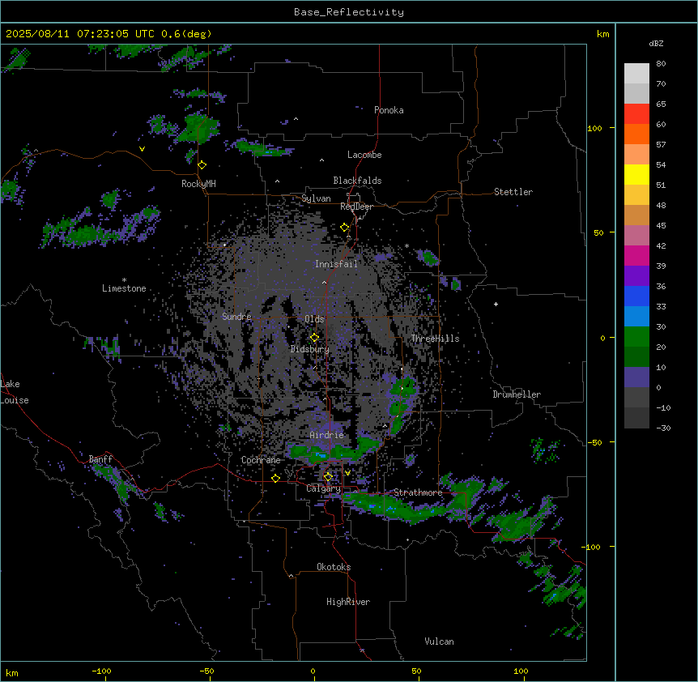This screenshot has width=698, height=682.
Task: Click the RockyMH label
Action: [x=198, y=184]
